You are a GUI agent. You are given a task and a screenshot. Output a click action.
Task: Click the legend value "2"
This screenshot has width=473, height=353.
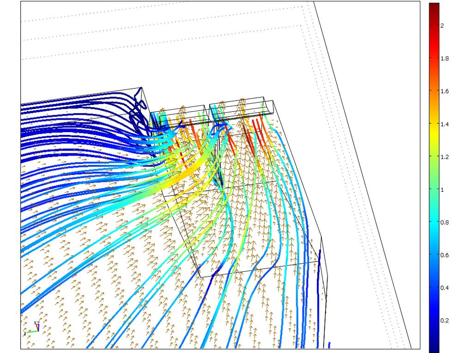[442, 26]
